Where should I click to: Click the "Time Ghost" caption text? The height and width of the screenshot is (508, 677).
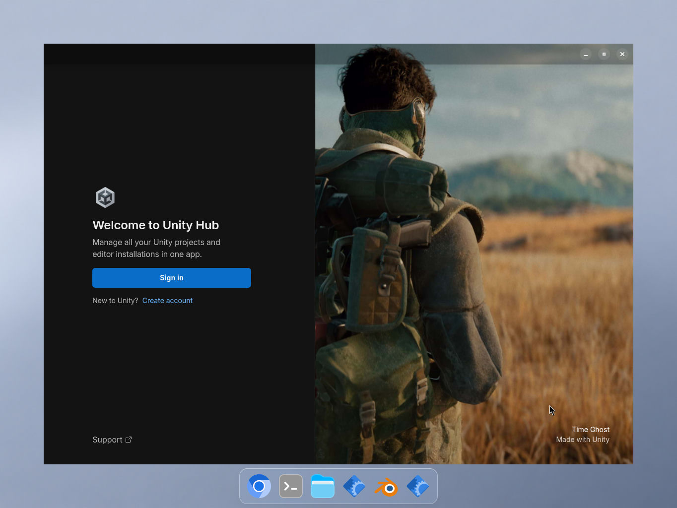pos(591,430)
